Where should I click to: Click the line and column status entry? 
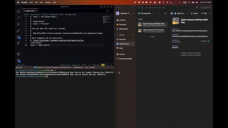pos(65,65)
